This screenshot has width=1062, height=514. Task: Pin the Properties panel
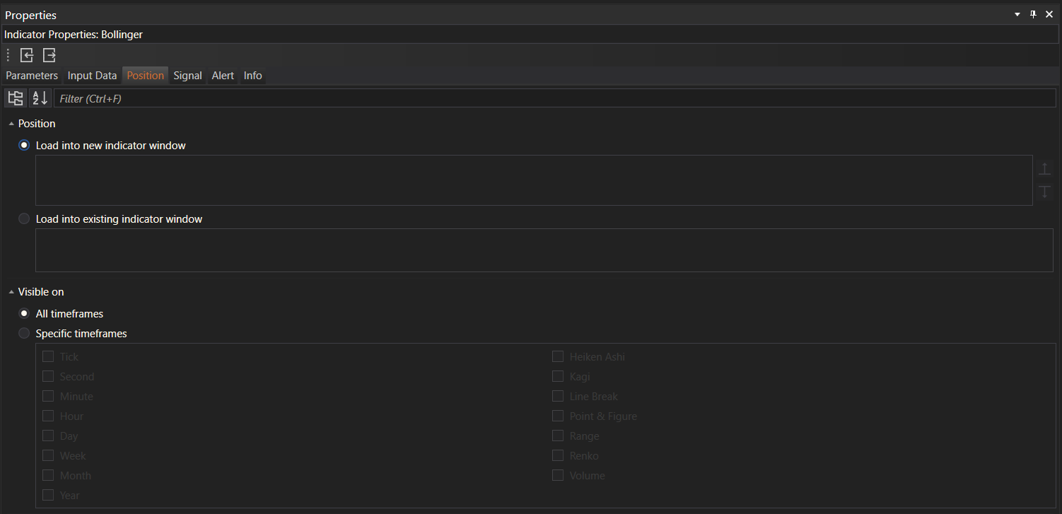pos(1033,14)
